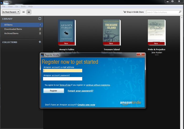
Task: Click the Pride & Prejudice title text
Action: [x=157, y=49]
